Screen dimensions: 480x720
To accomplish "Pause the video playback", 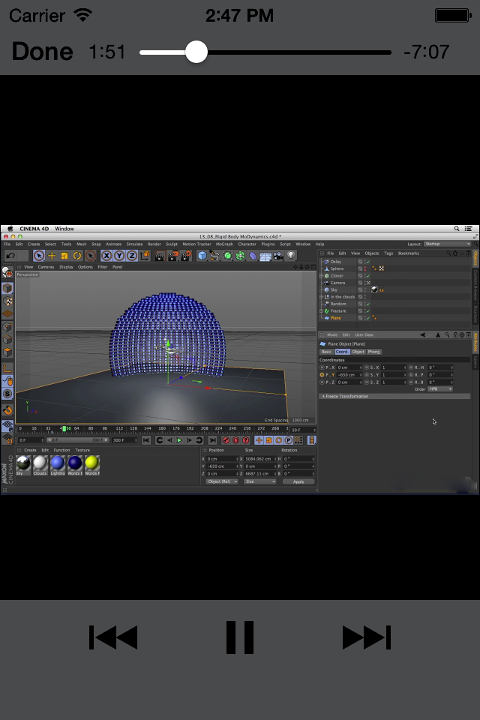I will tap(240, 637).
